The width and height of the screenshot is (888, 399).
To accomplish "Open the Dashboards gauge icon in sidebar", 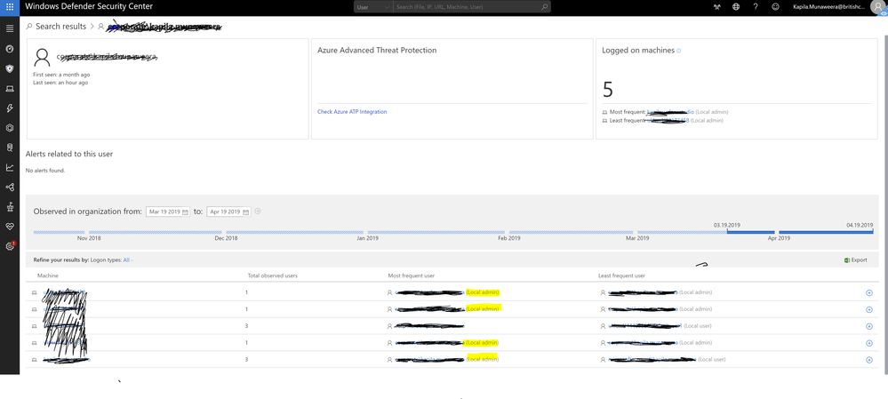I will pyautogui.click(x=10, y=49).
